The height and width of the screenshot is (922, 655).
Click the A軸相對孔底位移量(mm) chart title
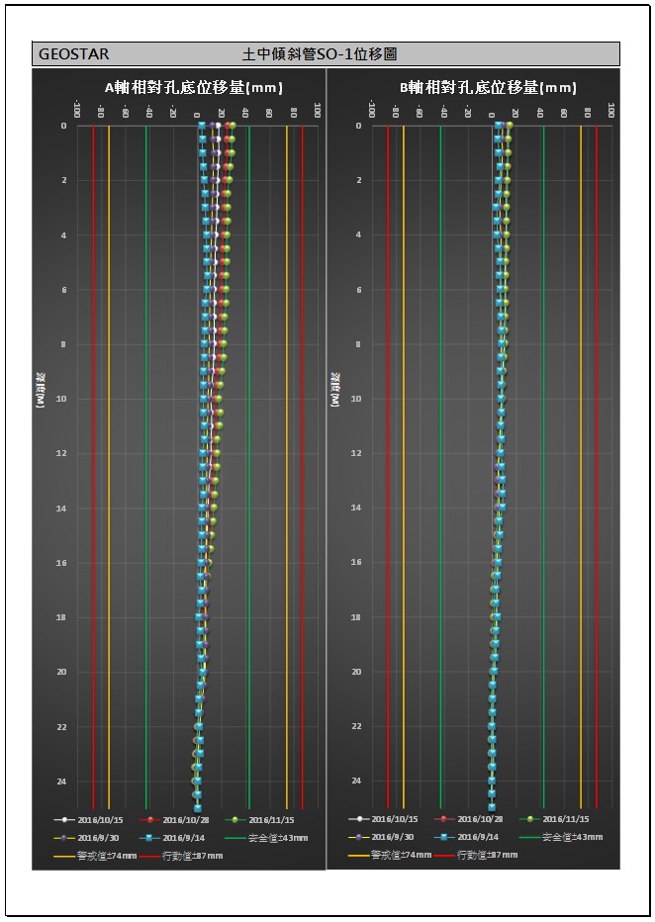coord(180,88)
